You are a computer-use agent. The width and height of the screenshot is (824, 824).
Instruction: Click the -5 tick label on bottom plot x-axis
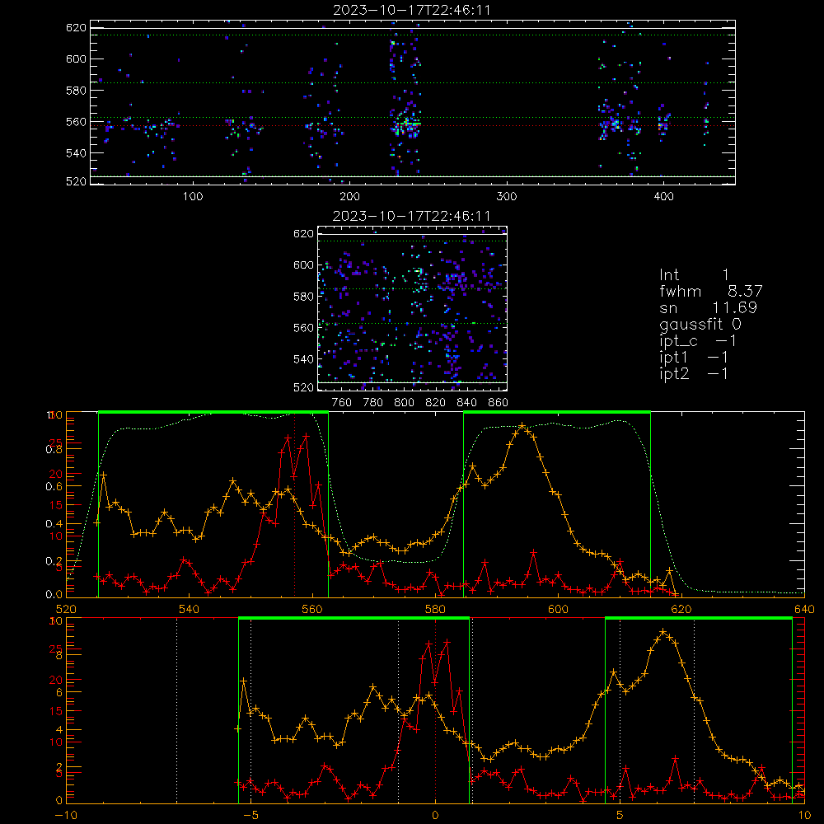tap(250, 816)
